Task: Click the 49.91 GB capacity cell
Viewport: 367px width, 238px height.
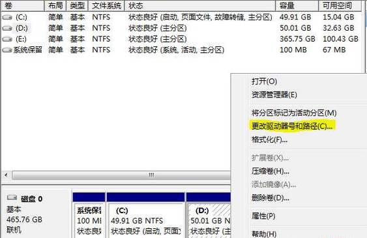Action: pyautogui.click(x=295, y=17)
